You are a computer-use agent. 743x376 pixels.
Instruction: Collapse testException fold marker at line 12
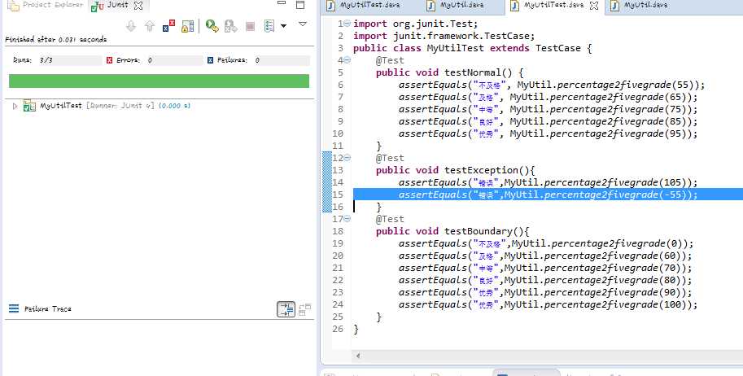pyautogui.click(x=347, y=157)
